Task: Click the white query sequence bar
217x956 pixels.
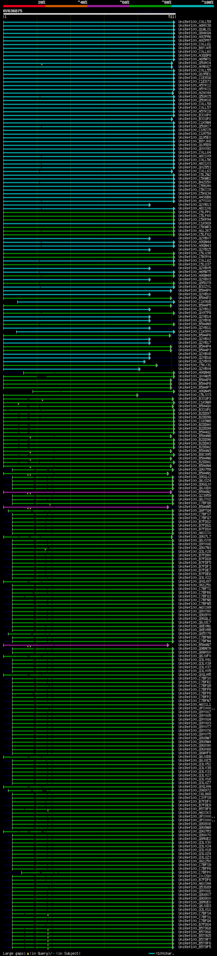Action: (90, 14)
